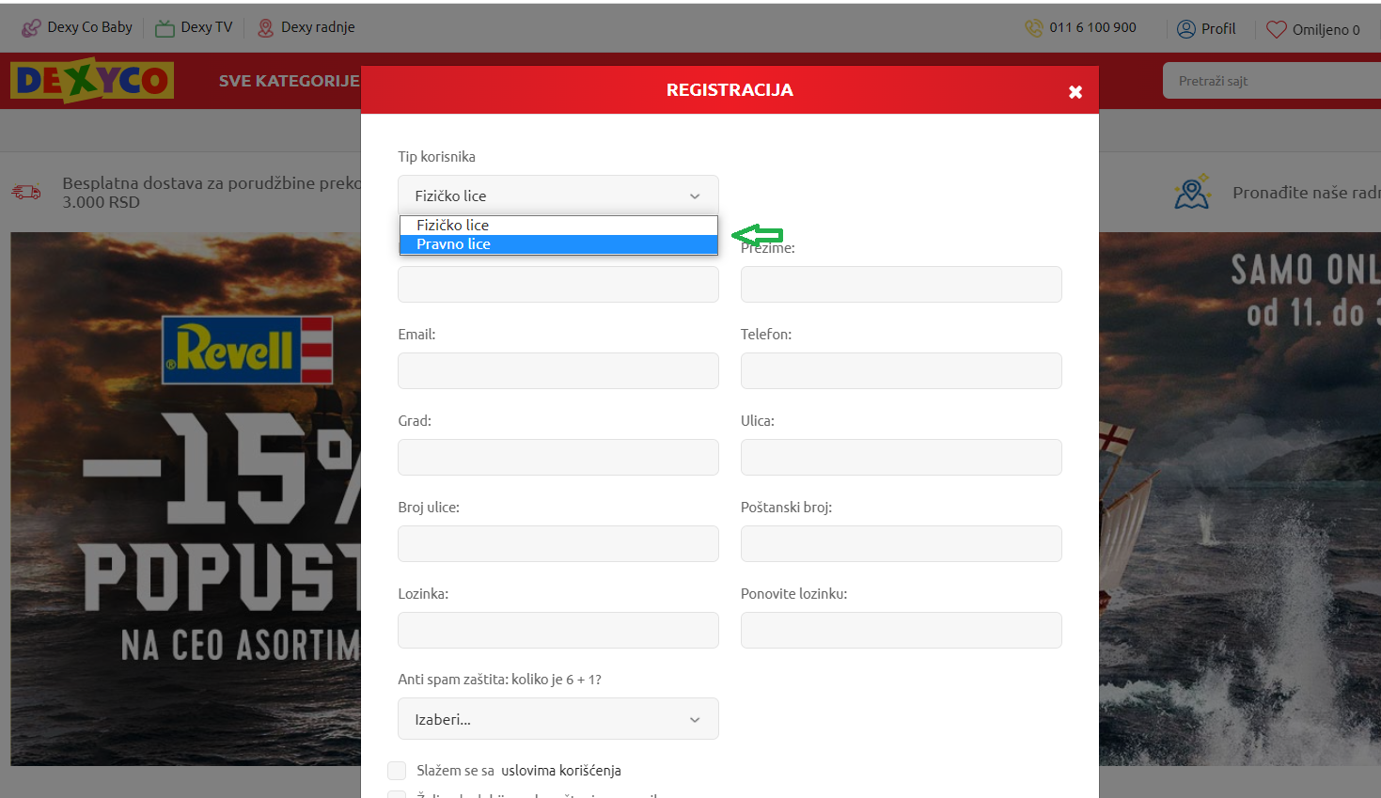
Task: Click the Email input field
Action: (557, 370)
